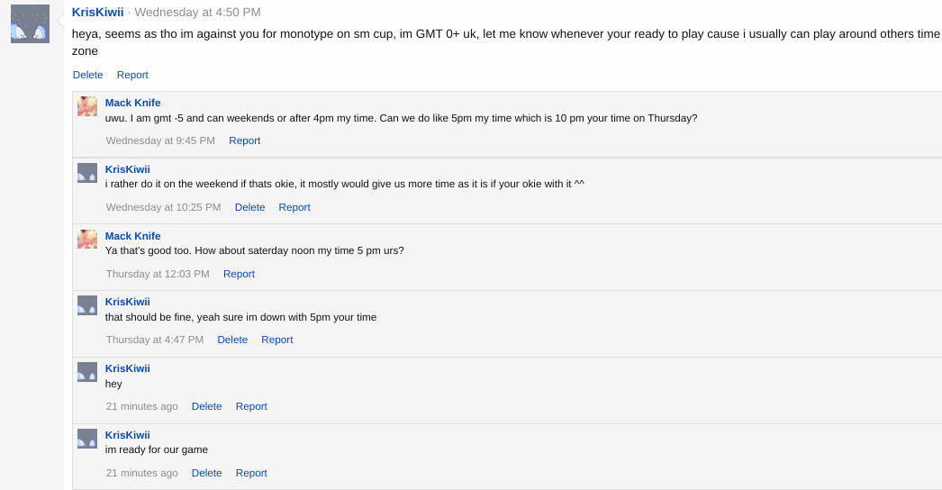Open the KrisKiwii username link in the top post

click(x=97, y=12)
